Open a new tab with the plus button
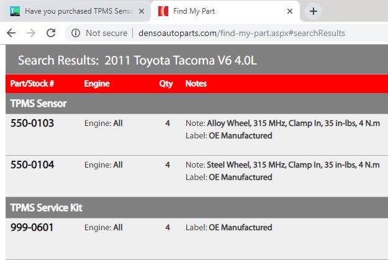Screen dimensions: 388x260 [314, 11]
